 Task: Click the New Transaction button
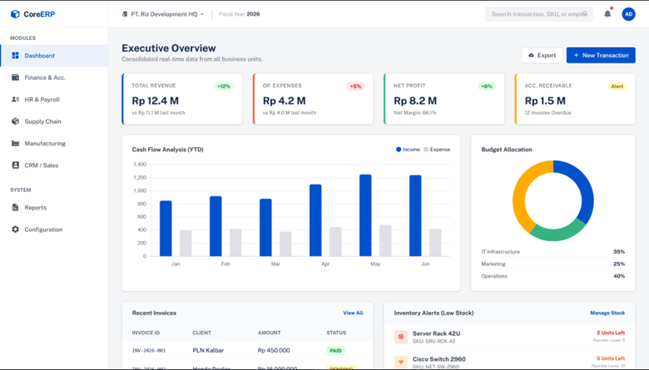(x=601, y=55)
